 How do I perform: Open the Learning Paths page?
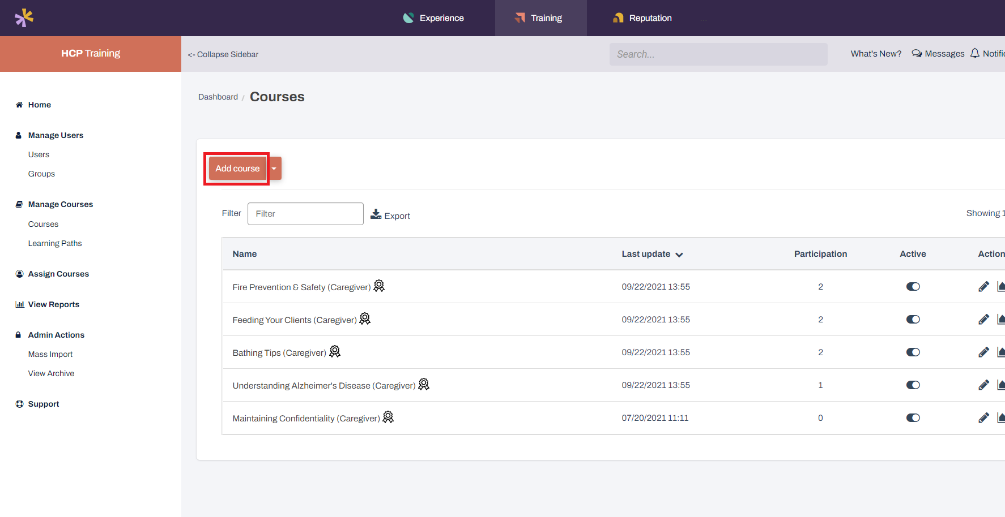click(x=55, y=243)
